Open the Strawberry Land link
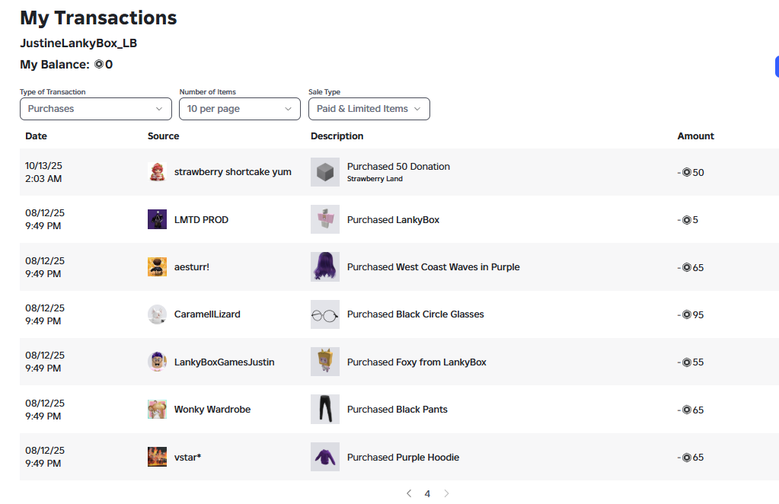Image resolution: width=779 pixels, height=504 pixels. pyautogui.click(x=375, y=179)
